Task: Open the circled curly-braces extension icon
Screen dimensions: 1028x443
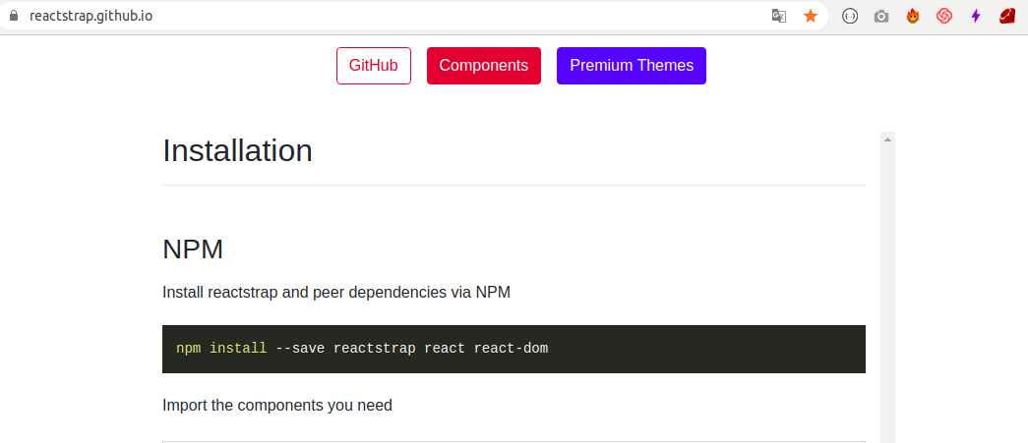Action: tap(850, 16)
